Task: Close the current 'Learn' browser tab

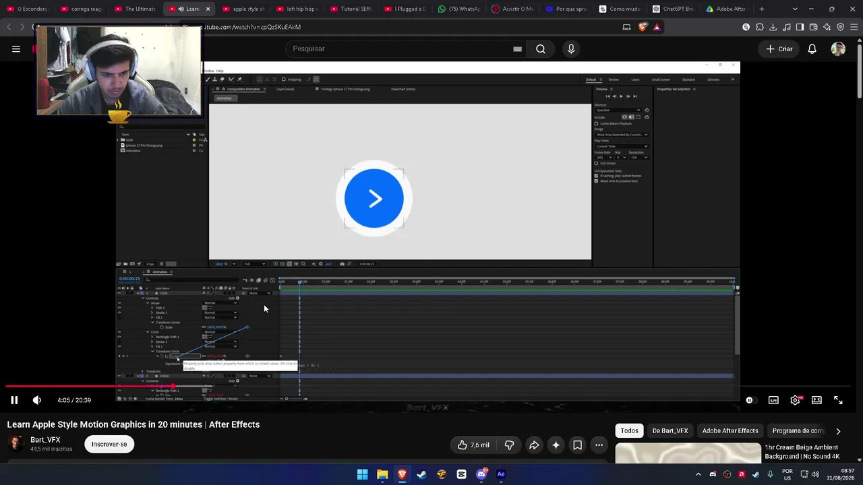Action: pyautogui.click(x=208, y=9)
